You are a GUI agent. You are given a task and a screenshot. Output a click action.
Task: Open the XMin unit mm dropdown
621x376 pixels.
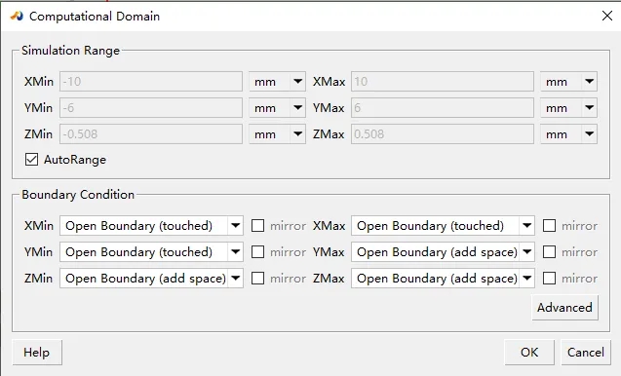click(277, 82)
